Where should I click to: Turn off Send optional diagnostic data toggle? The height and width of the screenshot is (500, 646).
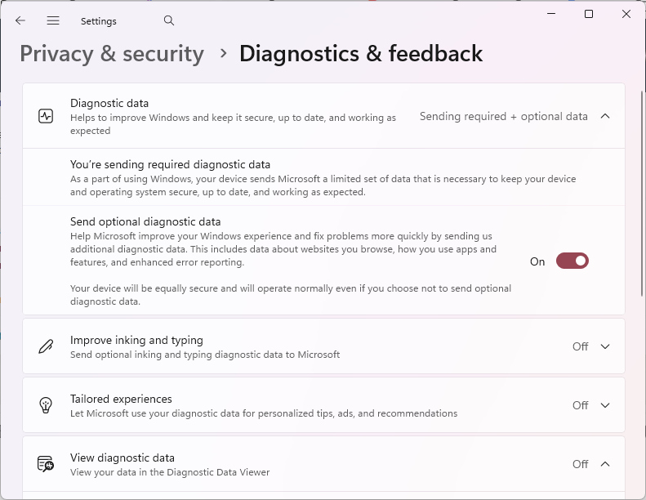(x=572, y=261)
